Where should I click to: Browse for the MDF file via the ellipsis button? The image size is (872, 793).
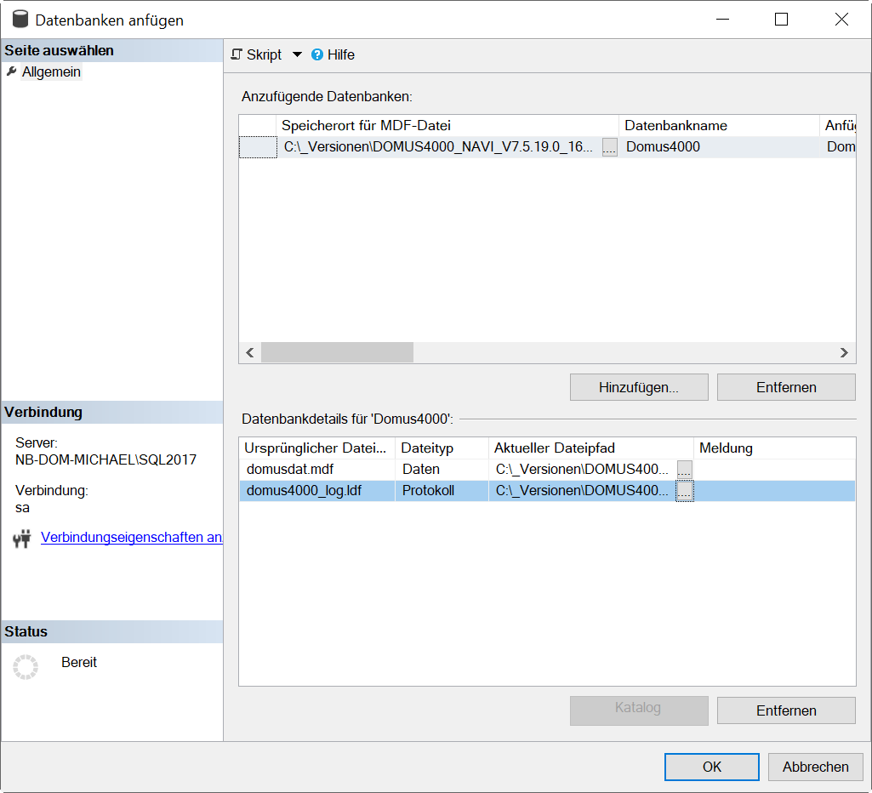[609, 147]
